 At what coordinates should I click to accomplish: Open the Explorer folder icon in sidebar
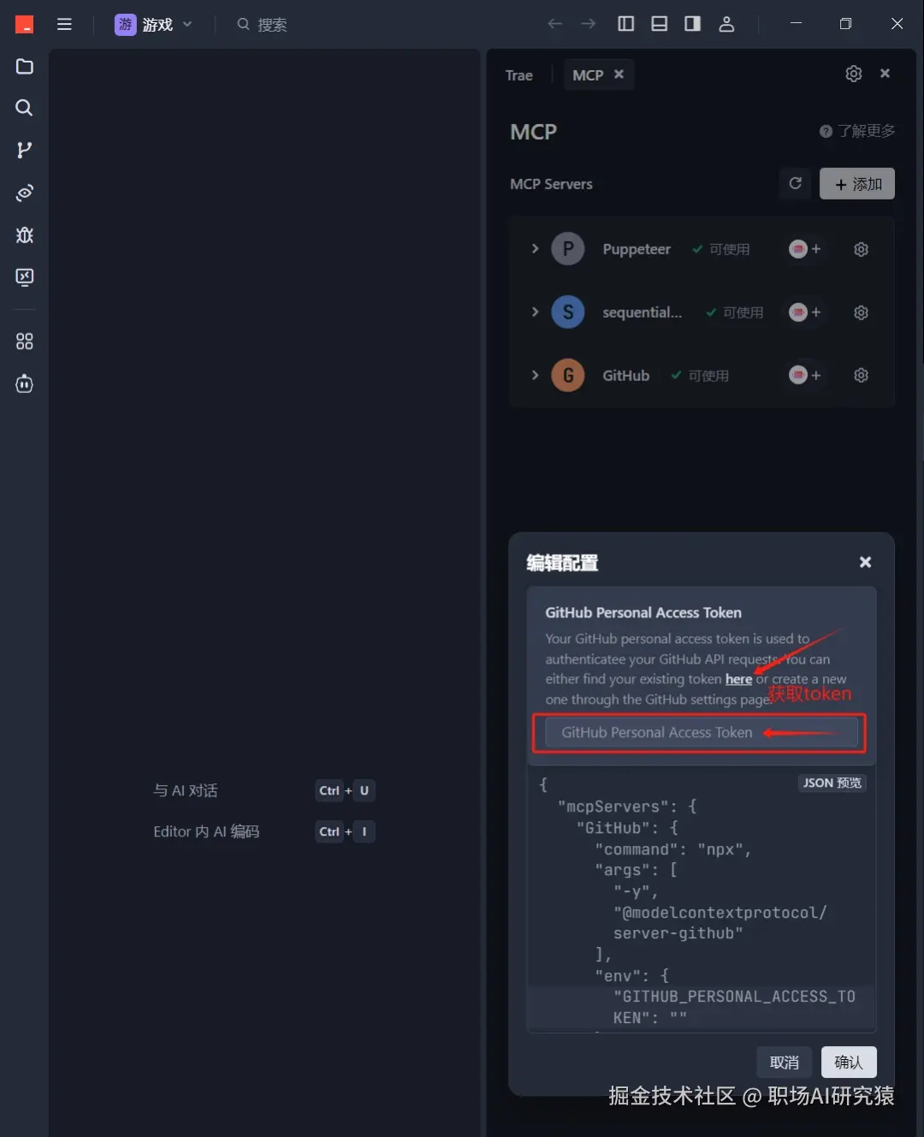click(25, 67)
